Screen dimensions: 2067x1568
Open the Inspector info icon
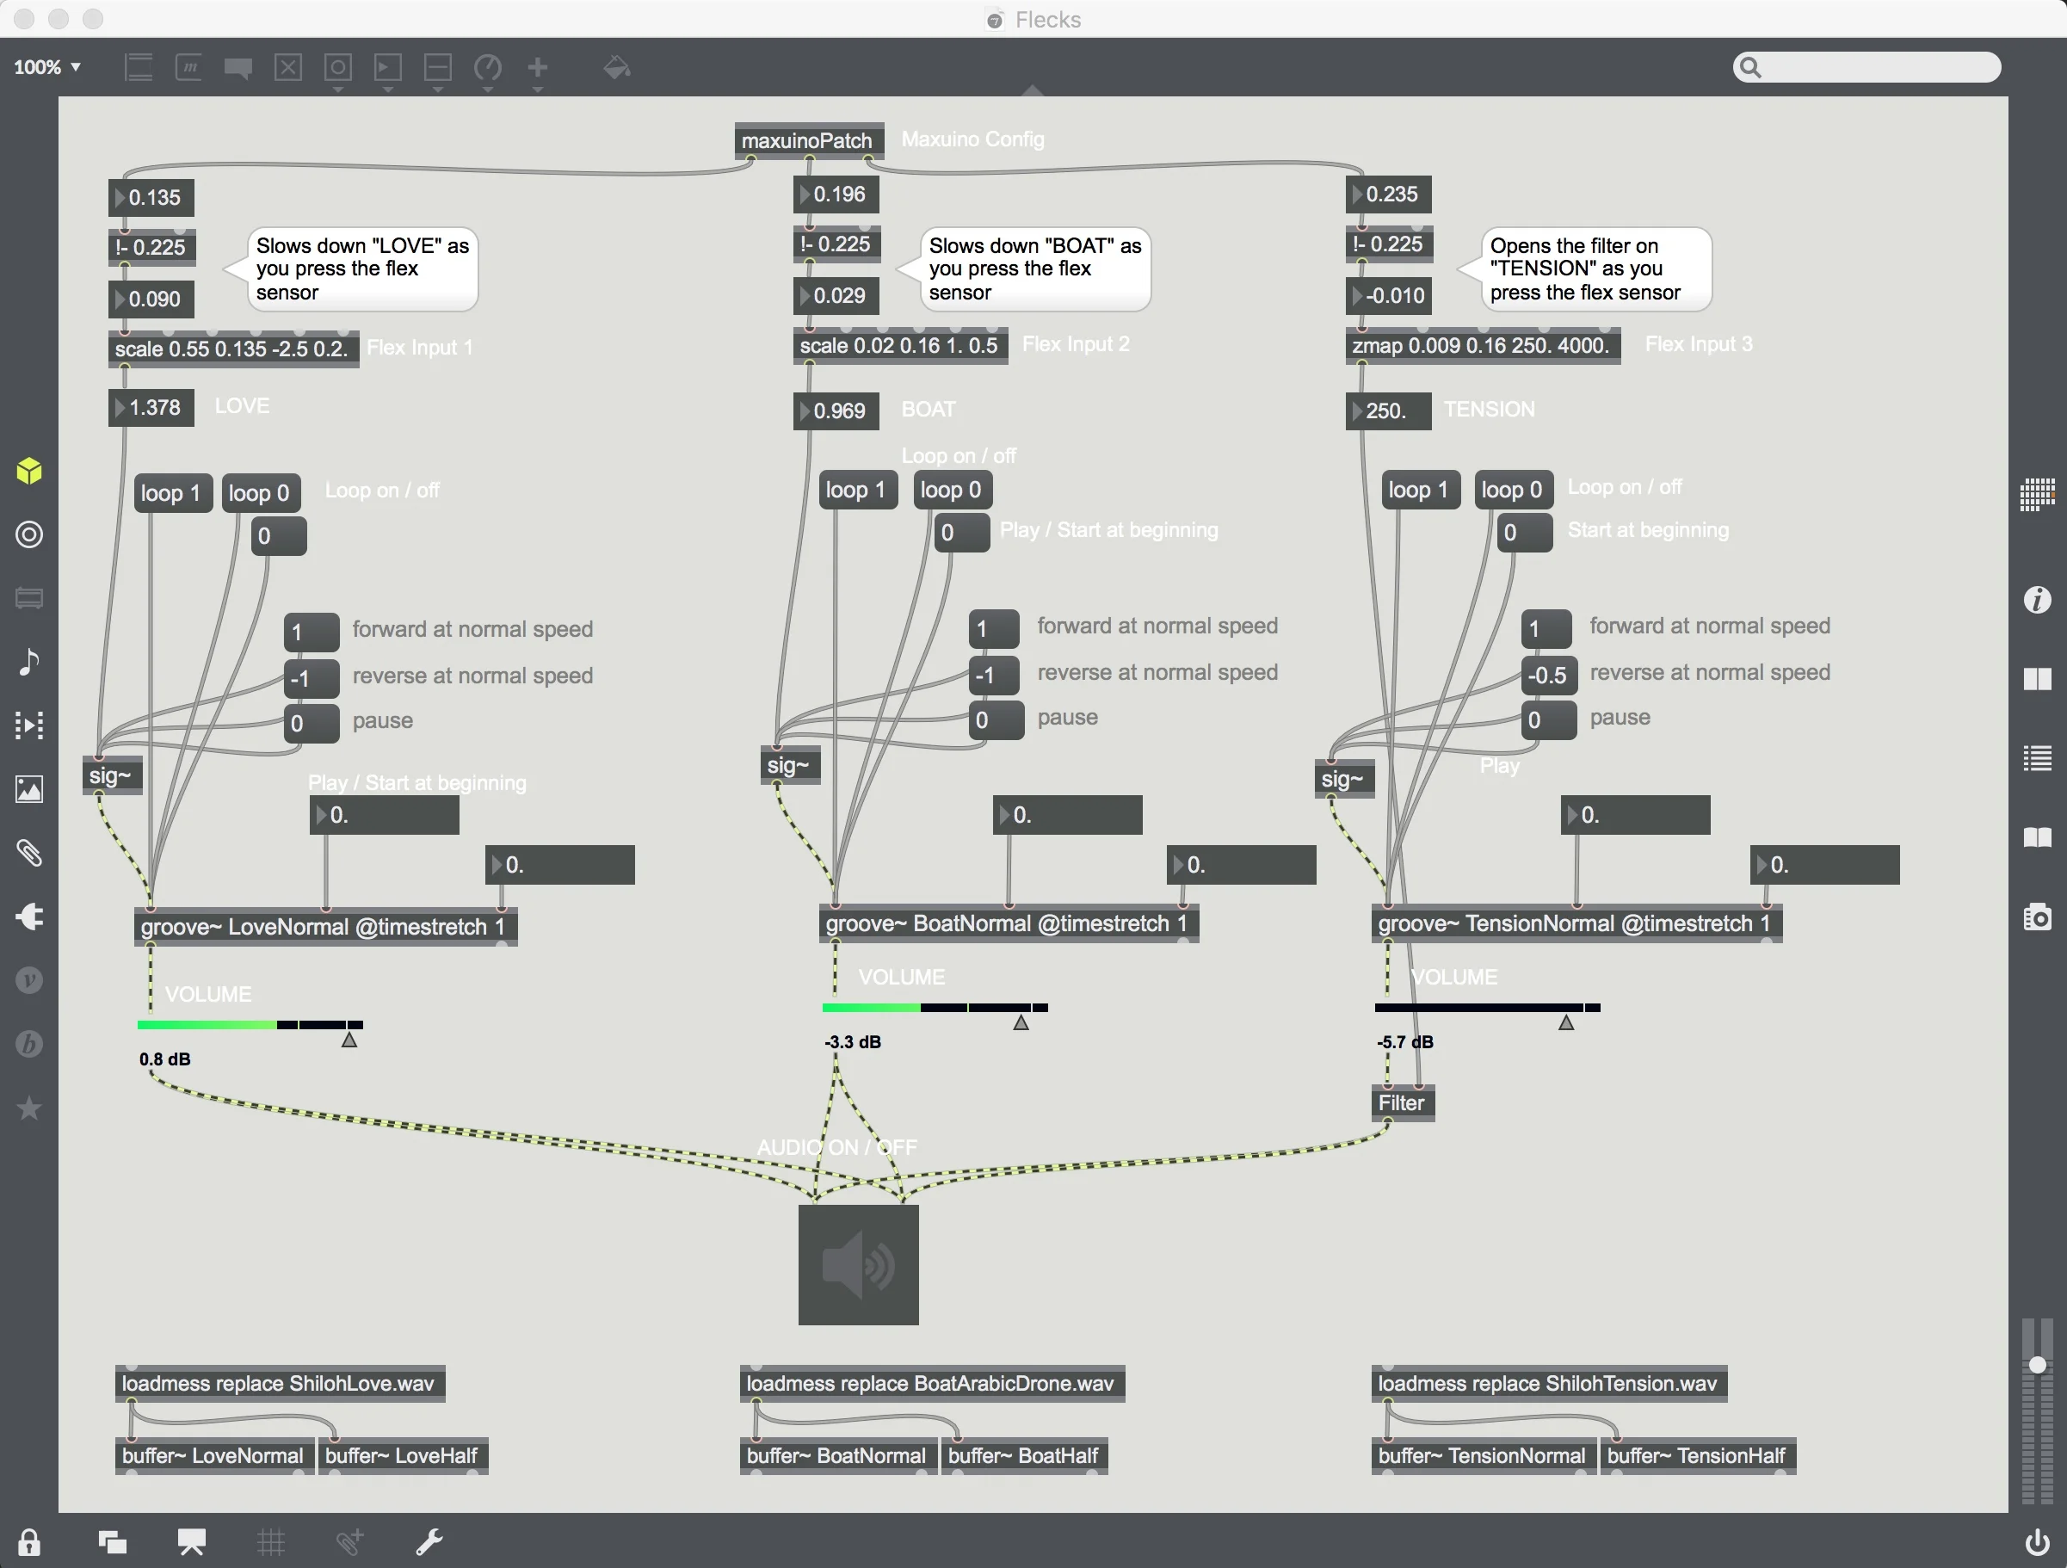coord(2037,599)
